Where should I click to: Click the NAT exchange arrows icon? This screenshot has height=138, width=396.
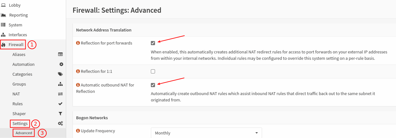coord(60,94)
